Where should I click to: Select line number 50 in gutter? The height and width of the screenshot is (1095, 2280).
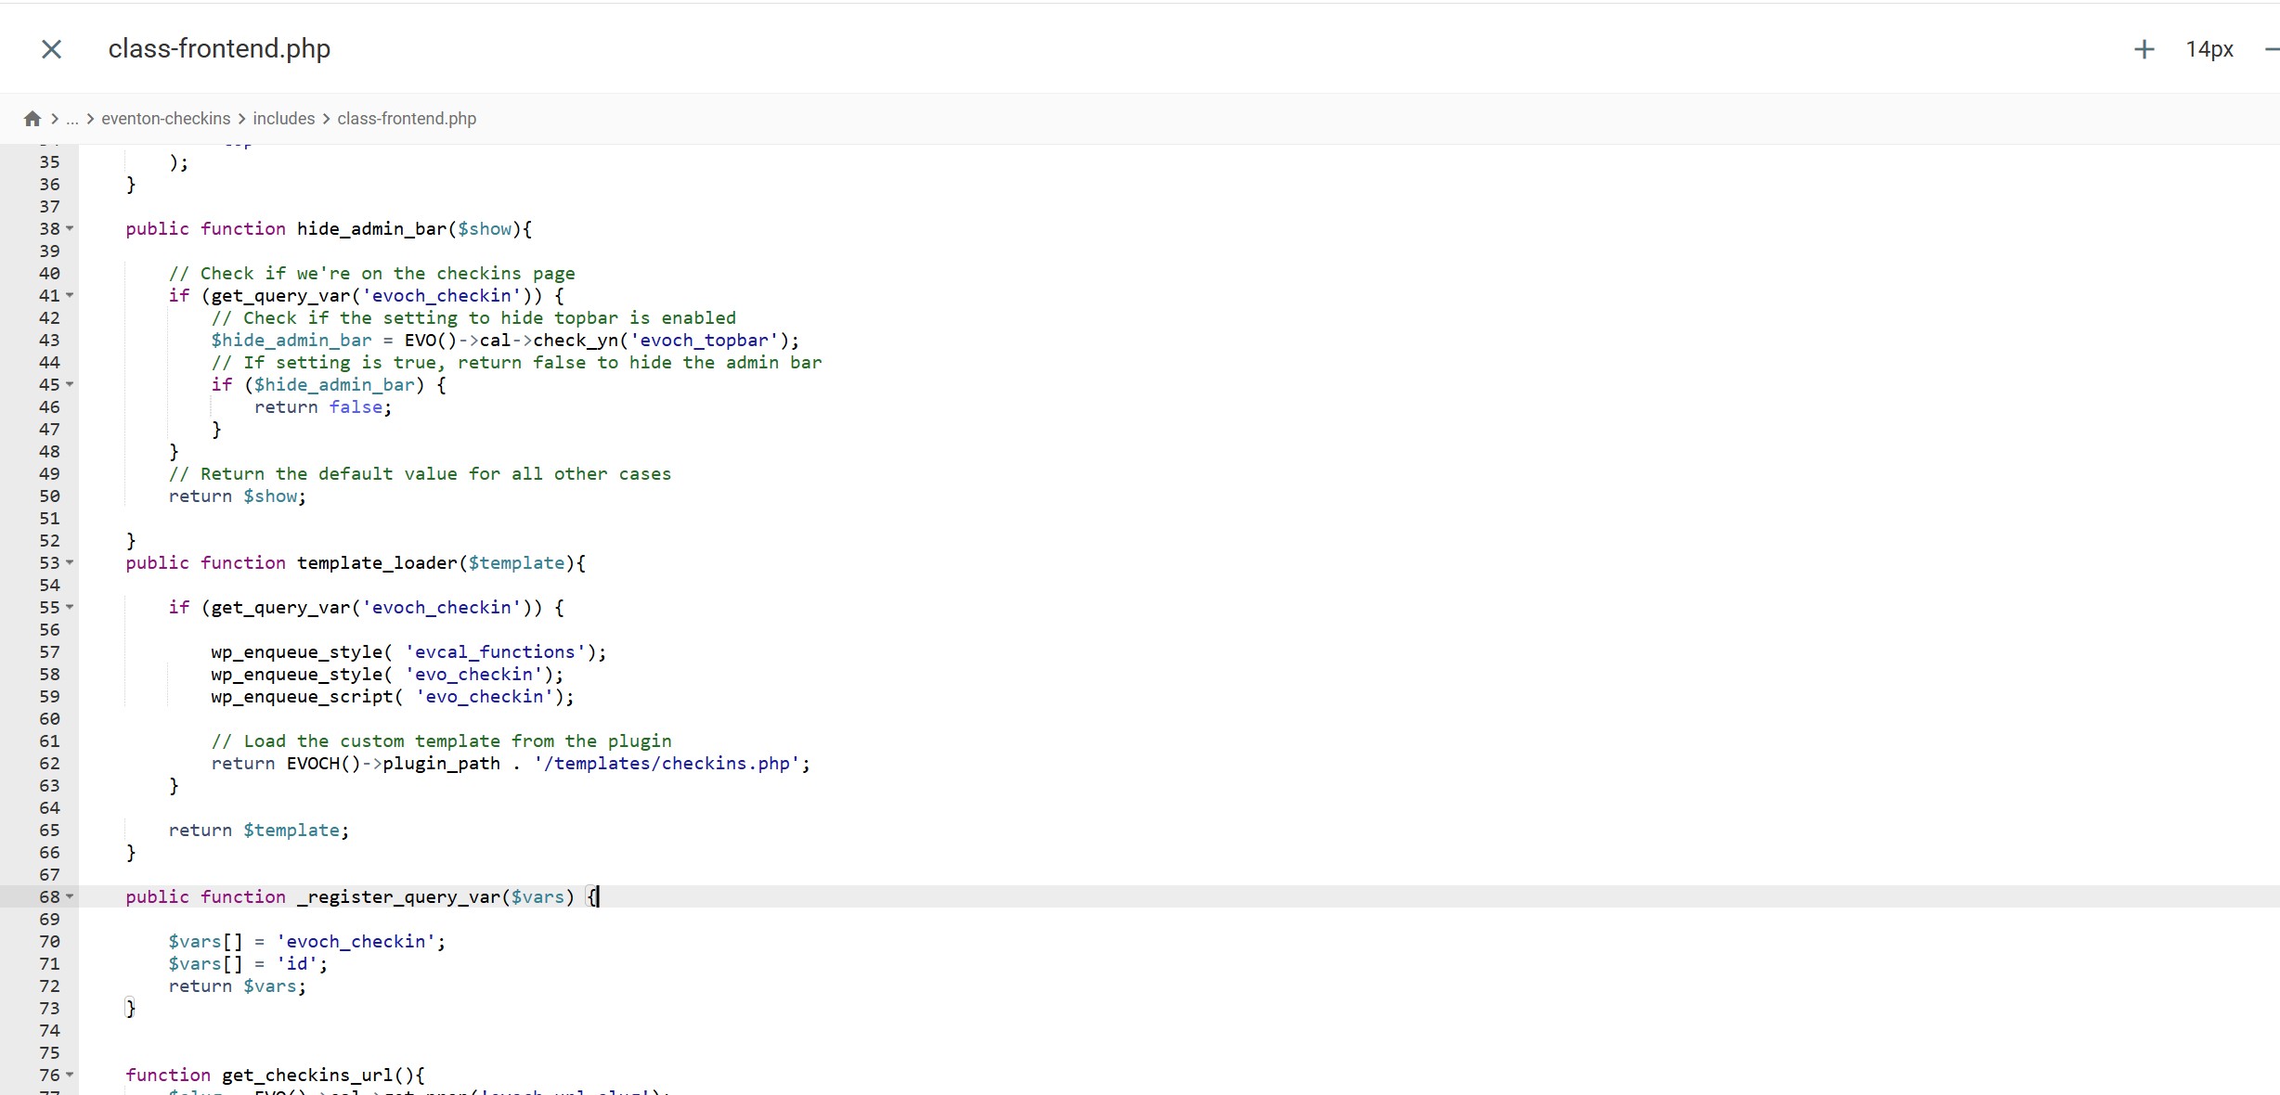tap(49, 496)
